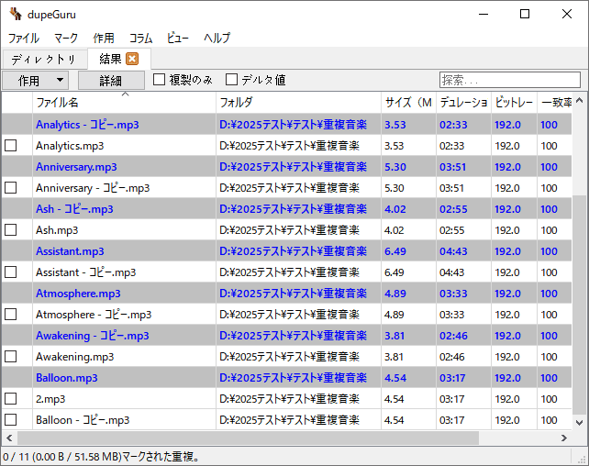Screen dimensions: 589x466
Task: Enable the 複製のみ checkbox
Action: 160,80
